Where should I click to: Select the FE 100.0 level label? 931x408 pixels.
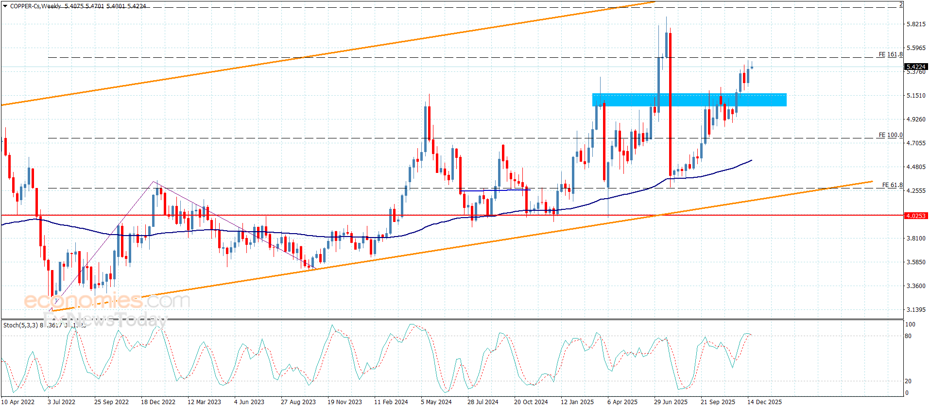[890, 135]
